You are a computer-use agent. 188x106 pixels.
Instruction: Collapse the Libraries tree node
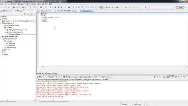[x=3, y=28]
